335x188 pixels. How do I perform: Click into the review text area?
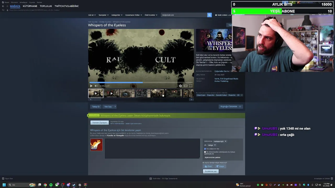click(152, 148)
